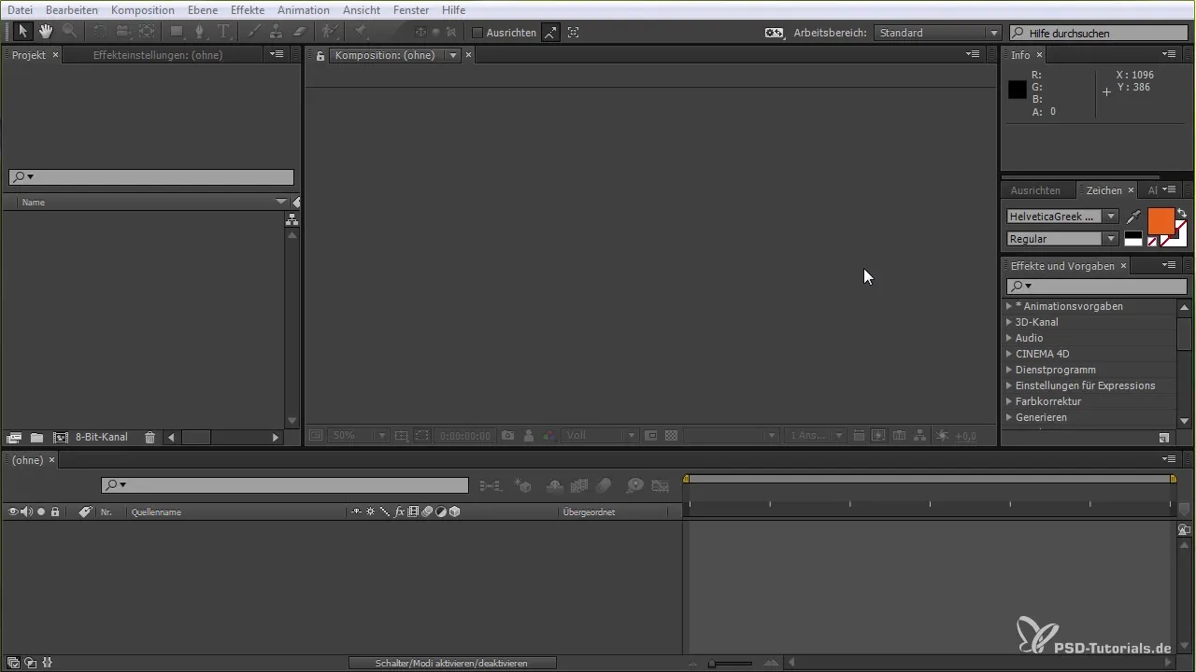
Task: Select the Pen tool
Action: [x=200, y=32]
